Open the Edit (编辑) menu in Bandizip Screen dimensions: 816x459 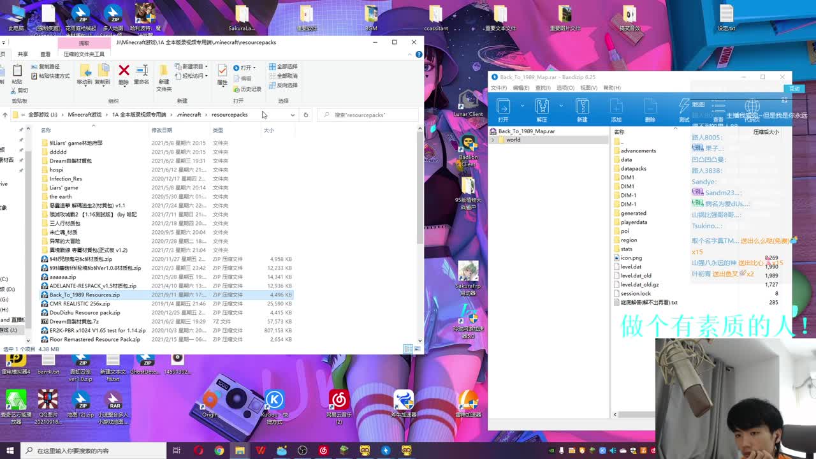(x=521, y=88)
